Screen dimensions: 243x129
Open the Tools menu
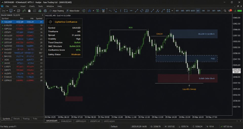pos(40,6)
